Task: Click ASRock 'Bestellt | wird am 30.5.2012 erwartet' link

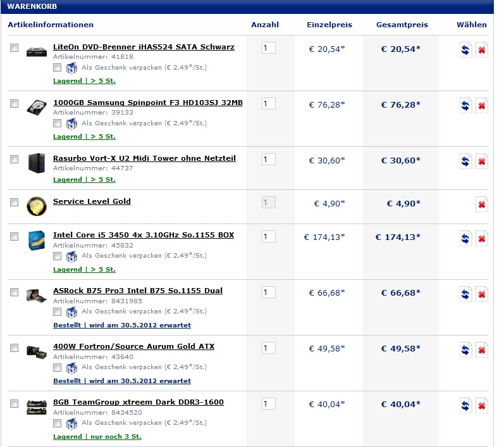Action: [x=122, y=325]
